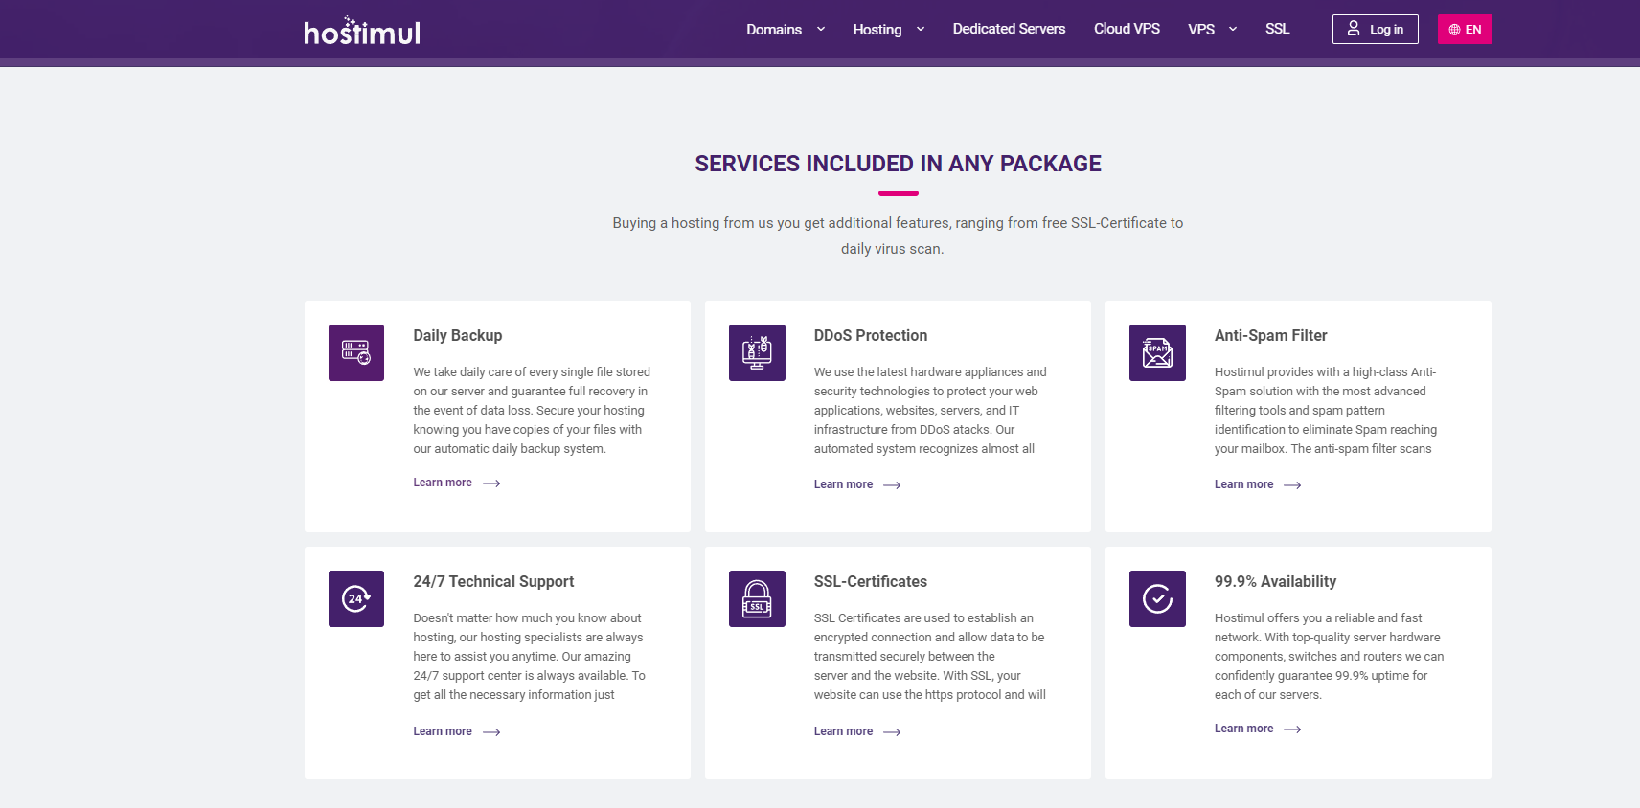This screenshot has height=808, width=1640.
Task: Select the SSL navigation item
Action: tap(1277, 29)
